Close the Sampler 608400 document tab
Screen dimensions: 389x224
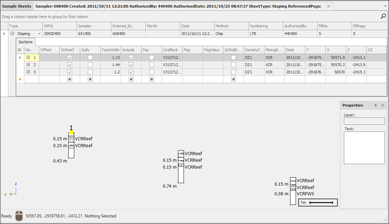(329, 6)
